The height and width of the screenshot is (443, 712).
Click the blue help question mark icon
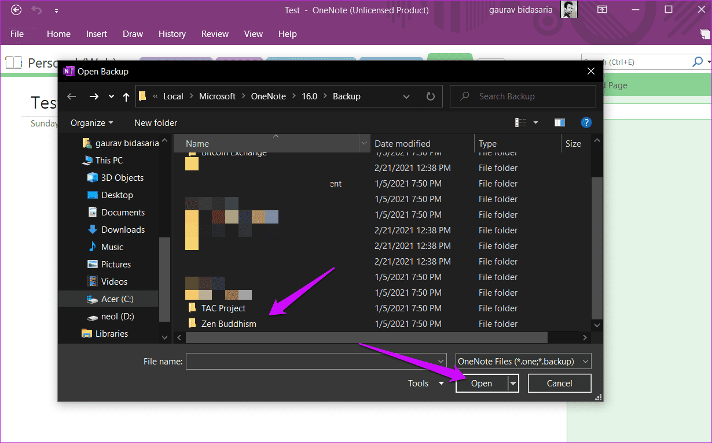pyautogui.click(x=586, y=122)
